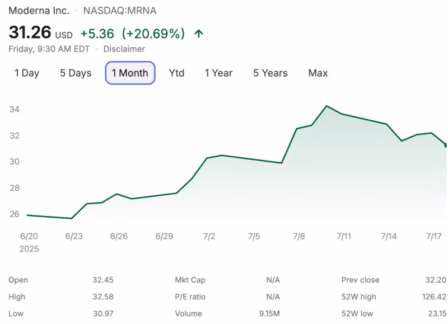The image size is (448, 324).
Task: Click the selected 1 Month tab
Action: (x=130, y=73)
